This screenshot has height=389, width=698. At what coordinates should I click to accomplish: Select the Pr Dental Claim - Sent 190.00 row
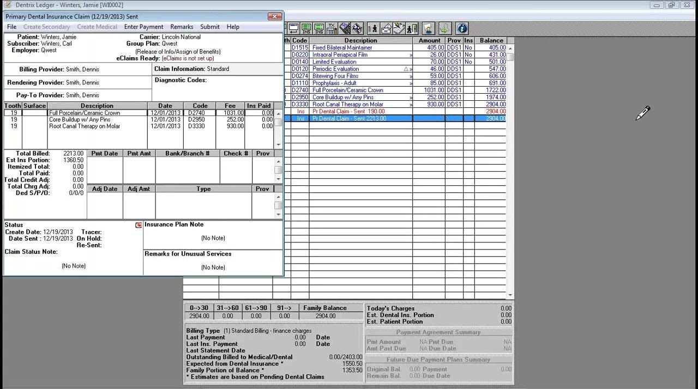coord(396,111)
